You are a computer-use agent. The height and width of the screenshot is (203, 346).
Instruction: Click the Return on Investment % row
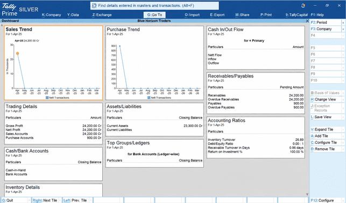tap(256, 151)
